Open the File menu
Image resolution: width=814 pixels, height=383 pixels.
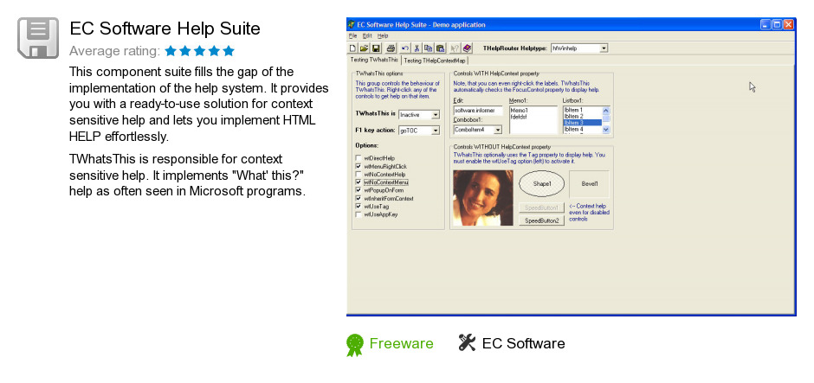pyautogui.click(x=353, y=35)
